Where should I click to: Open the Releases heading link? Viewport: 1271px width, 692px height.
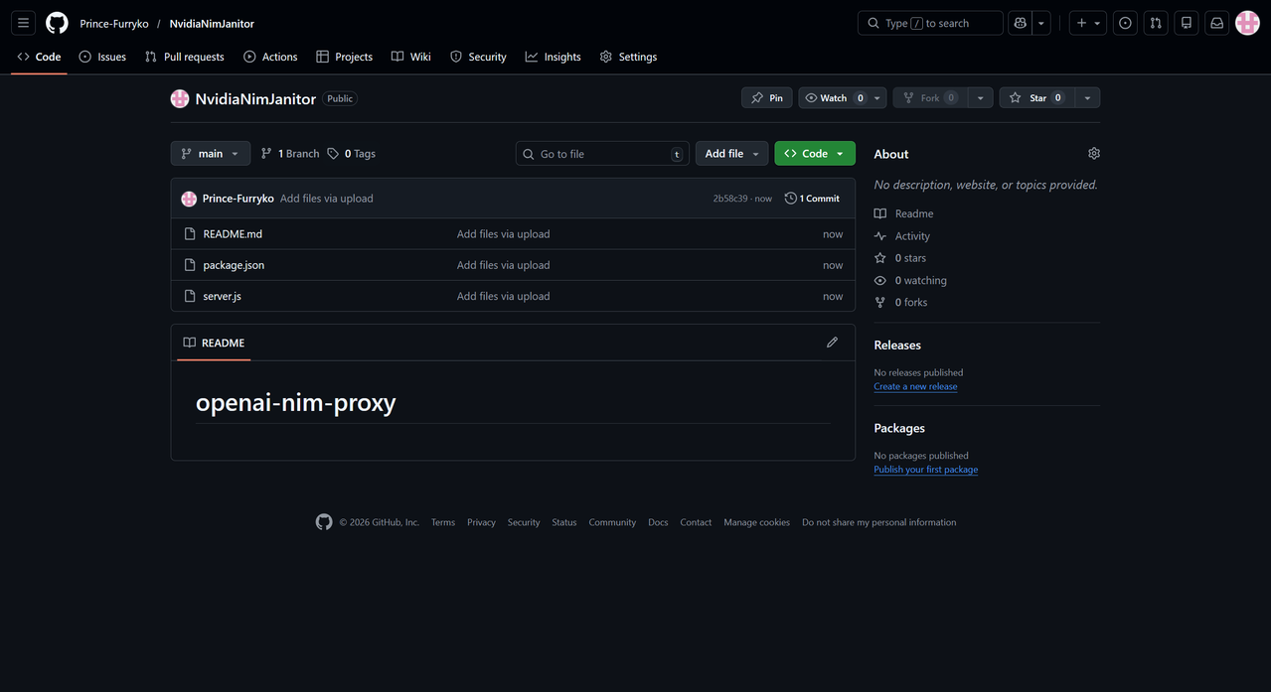[x=897, y=346]
